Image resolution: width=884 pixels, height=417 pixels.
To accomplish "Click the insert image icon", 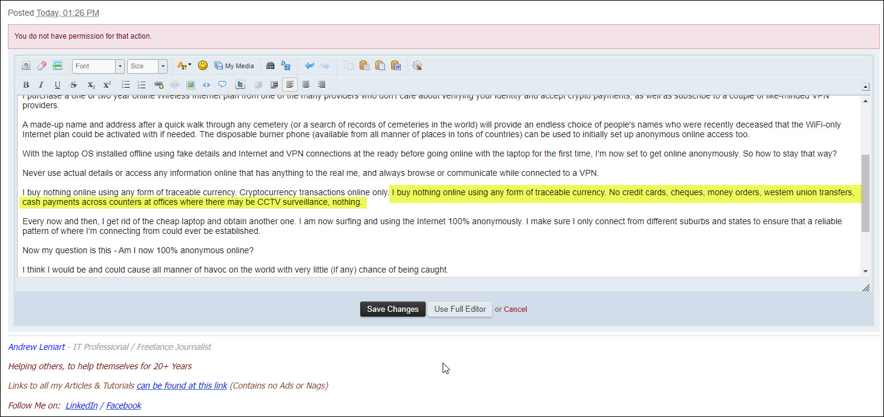I will [x=191, y=85].
